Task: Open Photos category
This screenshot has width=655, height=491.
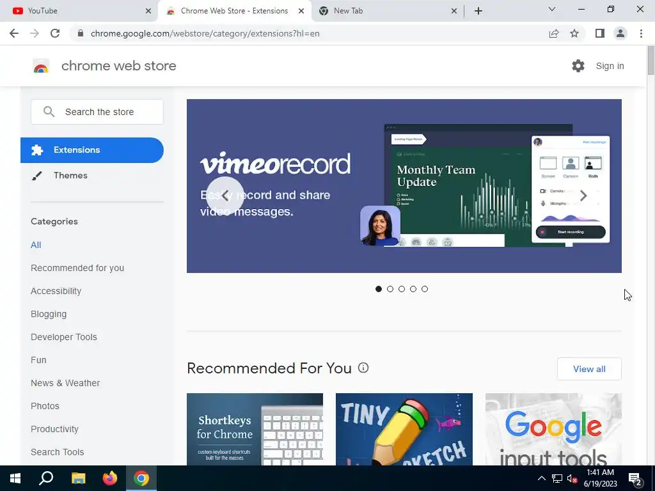Action: [x=45, y=406]
